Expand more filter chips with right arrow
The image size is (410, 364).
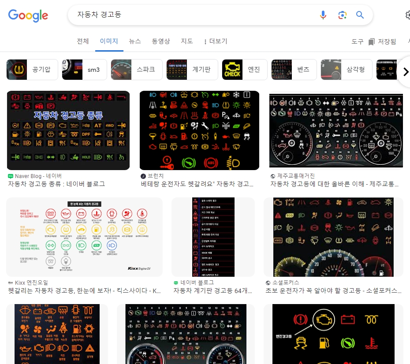(405, 71)
